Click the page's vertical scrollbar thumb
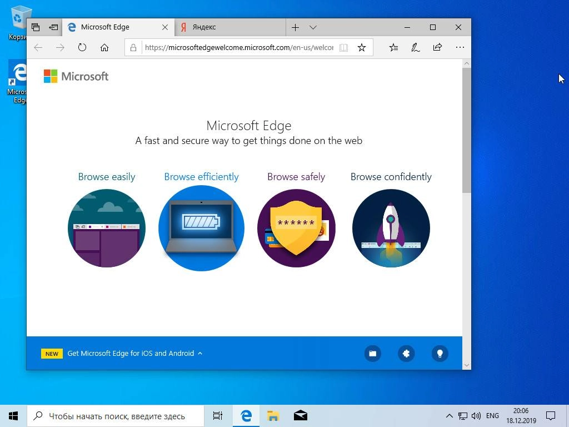Image resolution: width=569 pixels, height=427 pixels. (467, 130)
